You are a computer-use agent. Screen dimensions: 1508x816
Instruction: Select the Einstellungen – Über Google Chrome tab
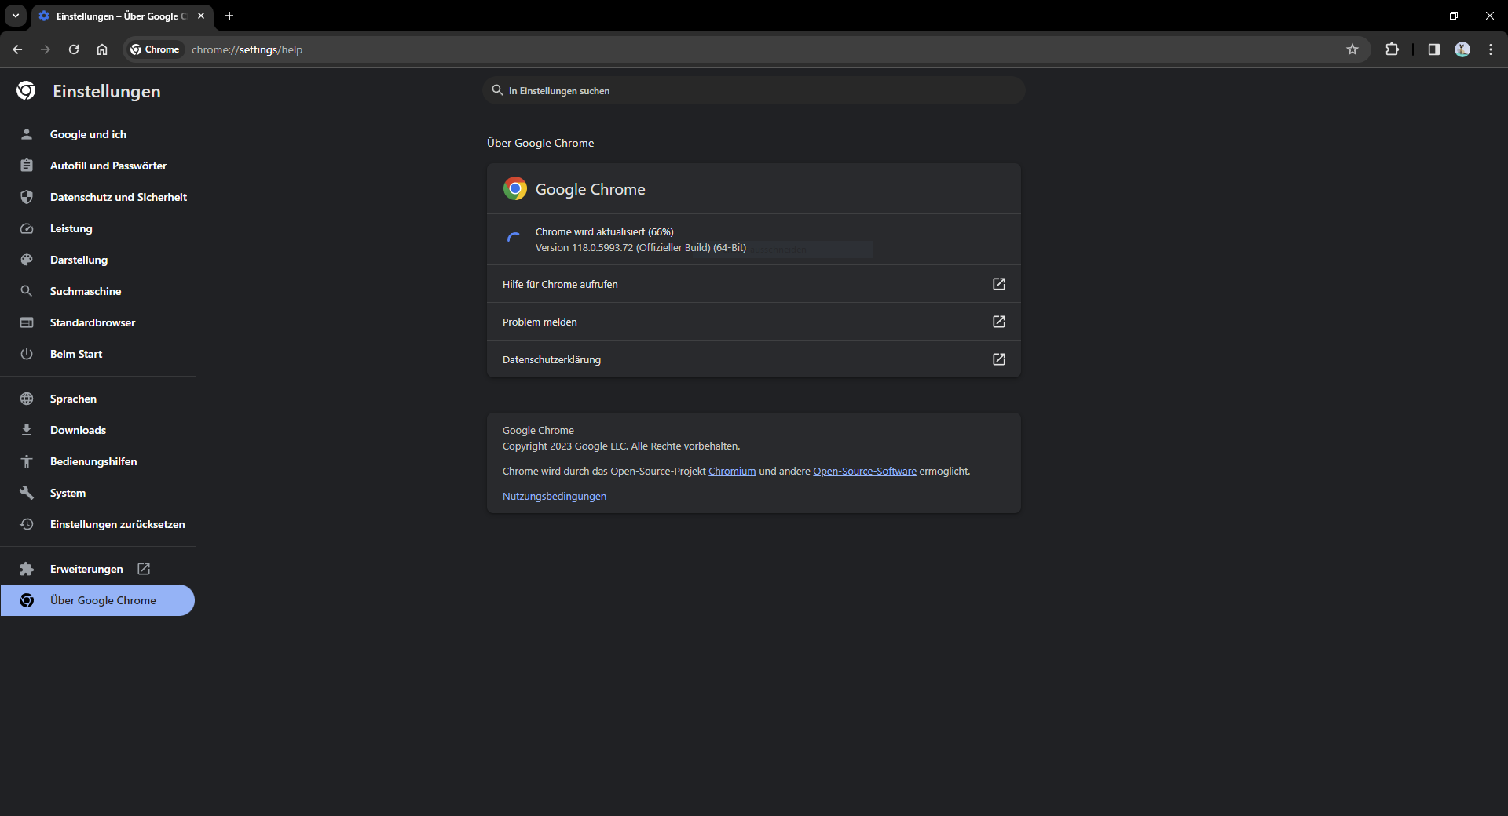point(122,16)
